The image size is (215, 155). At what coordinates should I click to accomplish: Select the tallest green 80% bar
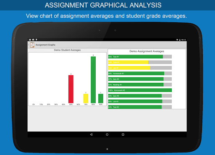click(93, 80)
